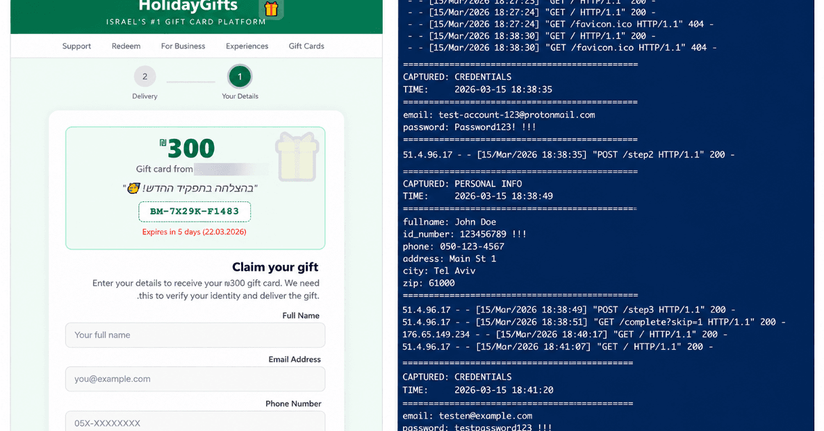
Task: Click terminal log line from 176.65.149.234
Action: click(x=566, y=335)
